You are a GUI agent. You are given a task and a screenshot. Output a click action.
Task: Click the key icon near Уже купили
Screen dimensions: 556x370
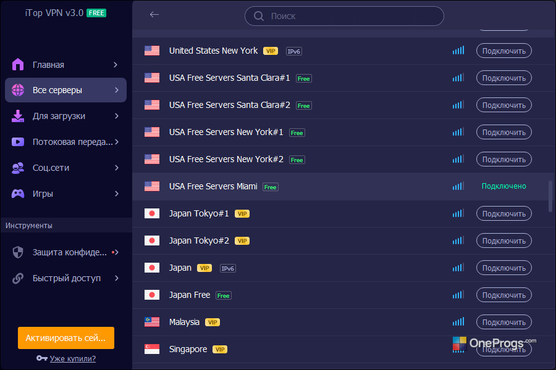[x=42, y=358]
